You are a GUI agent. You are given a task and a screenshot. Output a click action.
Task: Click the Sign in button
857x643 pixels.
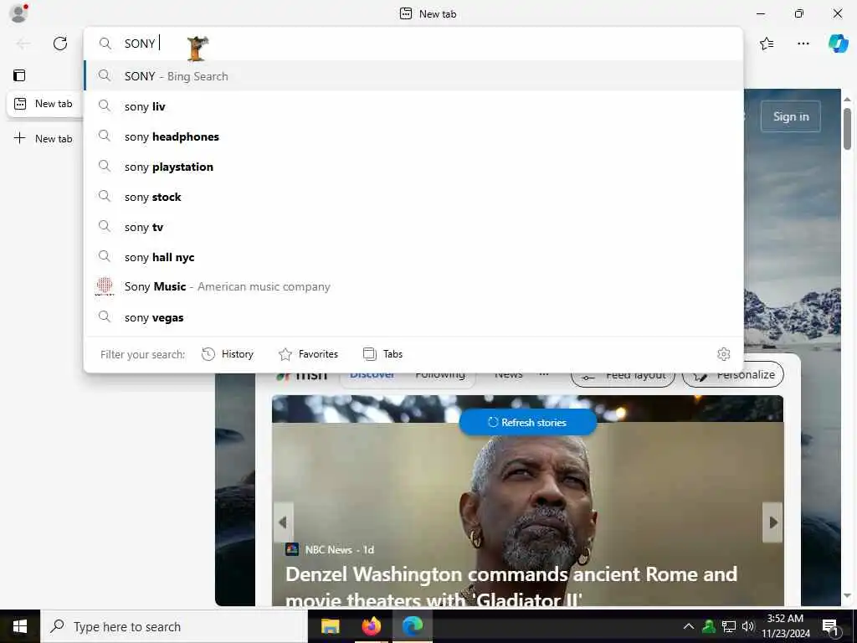click(790, 116)
